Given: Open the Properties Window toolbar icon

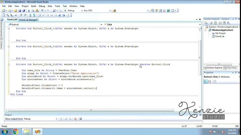Looking at the screenshot, I should tap(156, 10).
